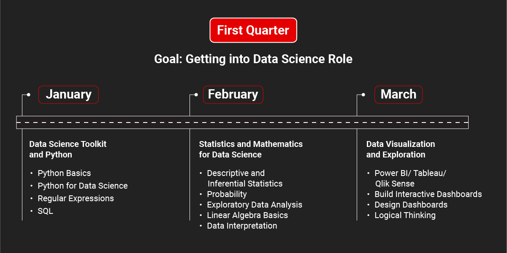The height and width of the screenshot is (253, 507).
Task: Select the Probability bullet item
Action: 227,194
